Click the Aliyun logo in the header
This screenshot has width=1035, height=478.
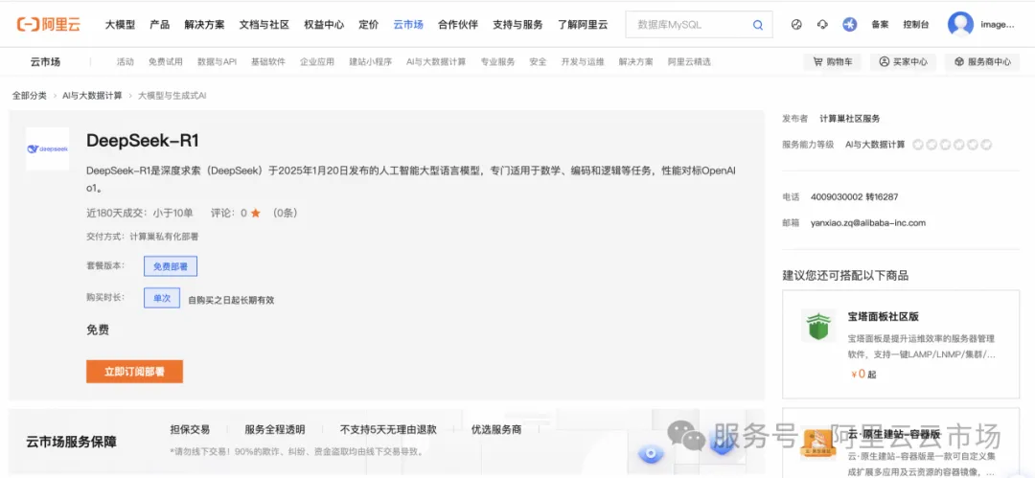pyautogui.click(x=49, y=25)
